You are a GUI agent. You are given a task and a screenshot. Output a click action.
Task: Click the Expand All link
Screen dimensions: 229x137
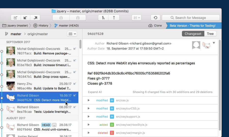95,92
